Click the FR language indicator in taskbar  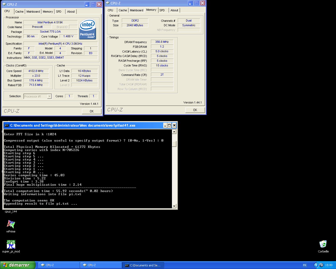[305, 265]
